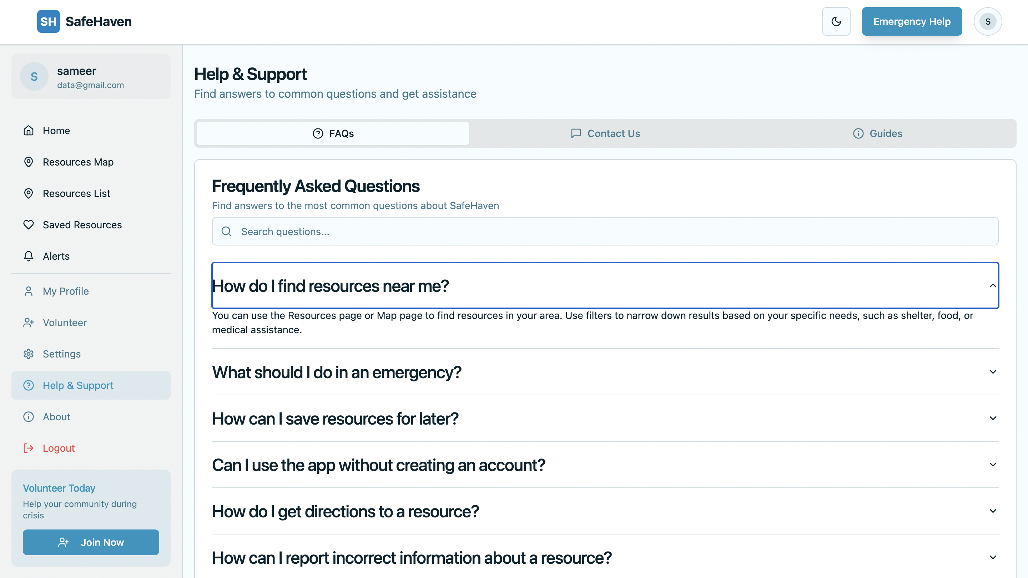The width and height of the screenshot is (1028, 578).
Task: Click the Settings gear icon
Action: (x=28, y=354)
